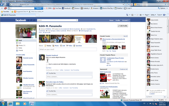The height and width of the screenshot is (106, 169).
Task: Go to Facebook Home link
Action: (x=111, y=20)
